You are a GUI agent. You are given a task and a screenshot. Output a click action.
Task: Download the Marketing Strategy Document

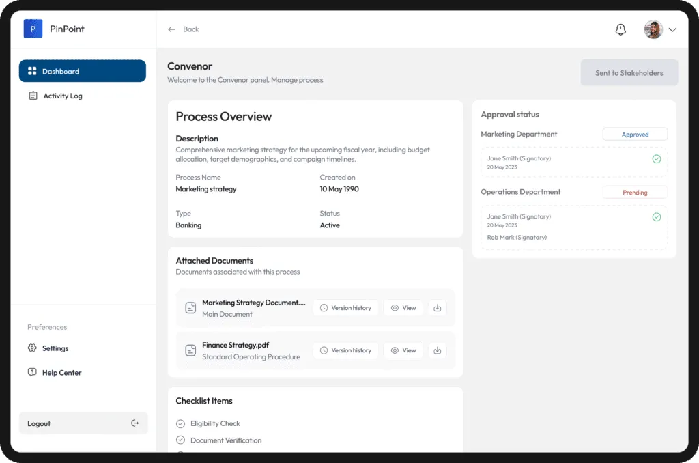pos(438,308)
